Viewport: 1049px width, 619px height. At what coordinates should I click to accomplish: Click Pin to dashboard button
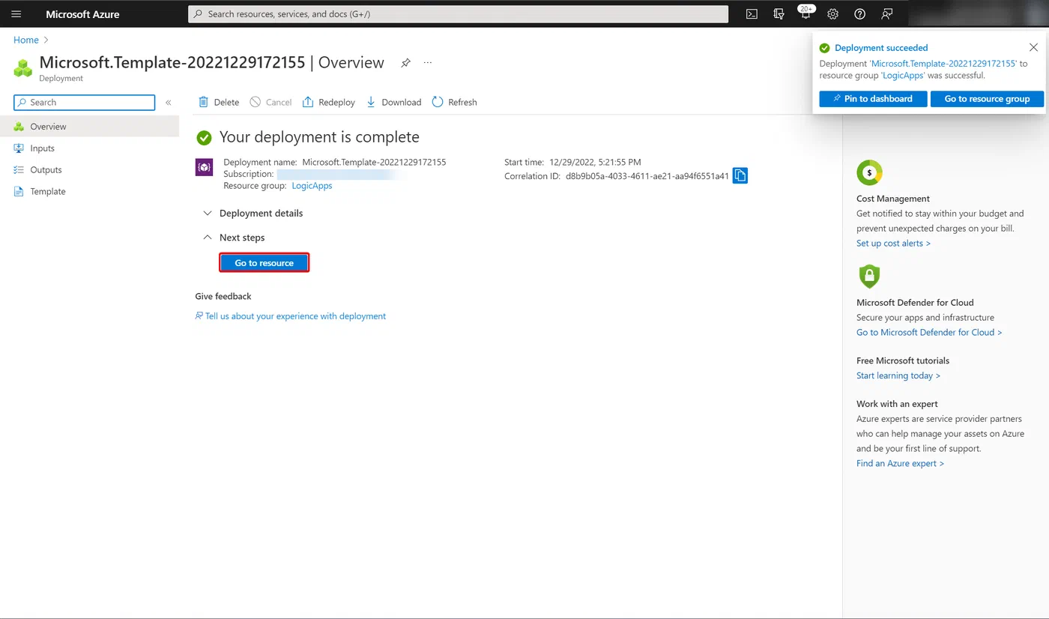873,99
